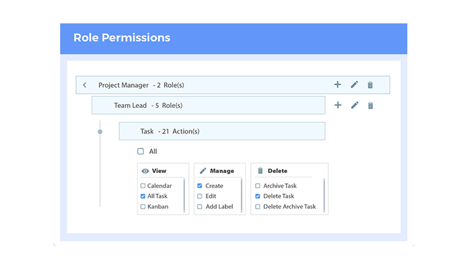Click the trash icon for Project Manager
468x263 pixels.
pos(370,85)
